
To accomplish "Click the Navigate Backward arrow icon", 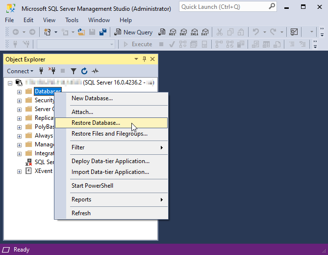I will tap(16, 32).
